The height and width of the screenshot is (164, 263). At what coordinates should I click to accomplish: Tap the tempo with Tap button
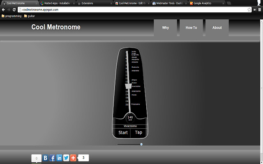point(138,132)
